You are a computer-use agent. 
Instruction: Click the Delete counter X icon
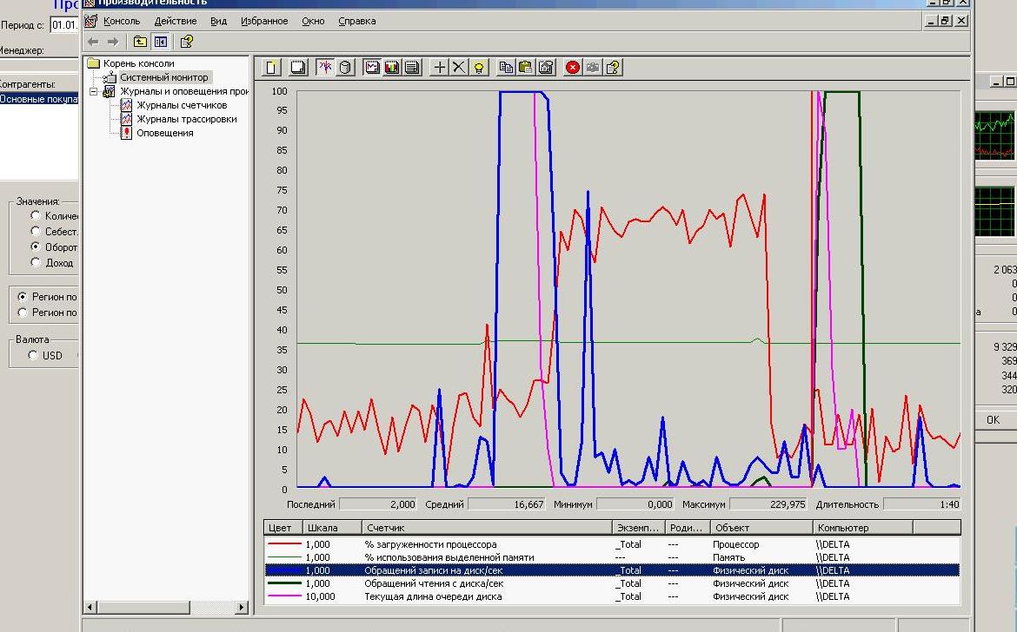pos(459,68)
